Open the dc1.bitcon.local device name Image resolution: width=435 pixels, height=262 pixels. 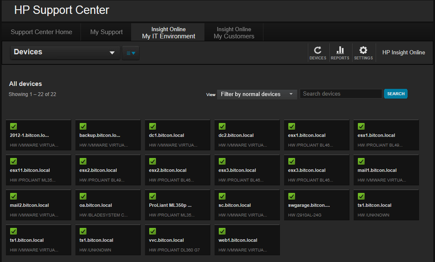point(166,135)
